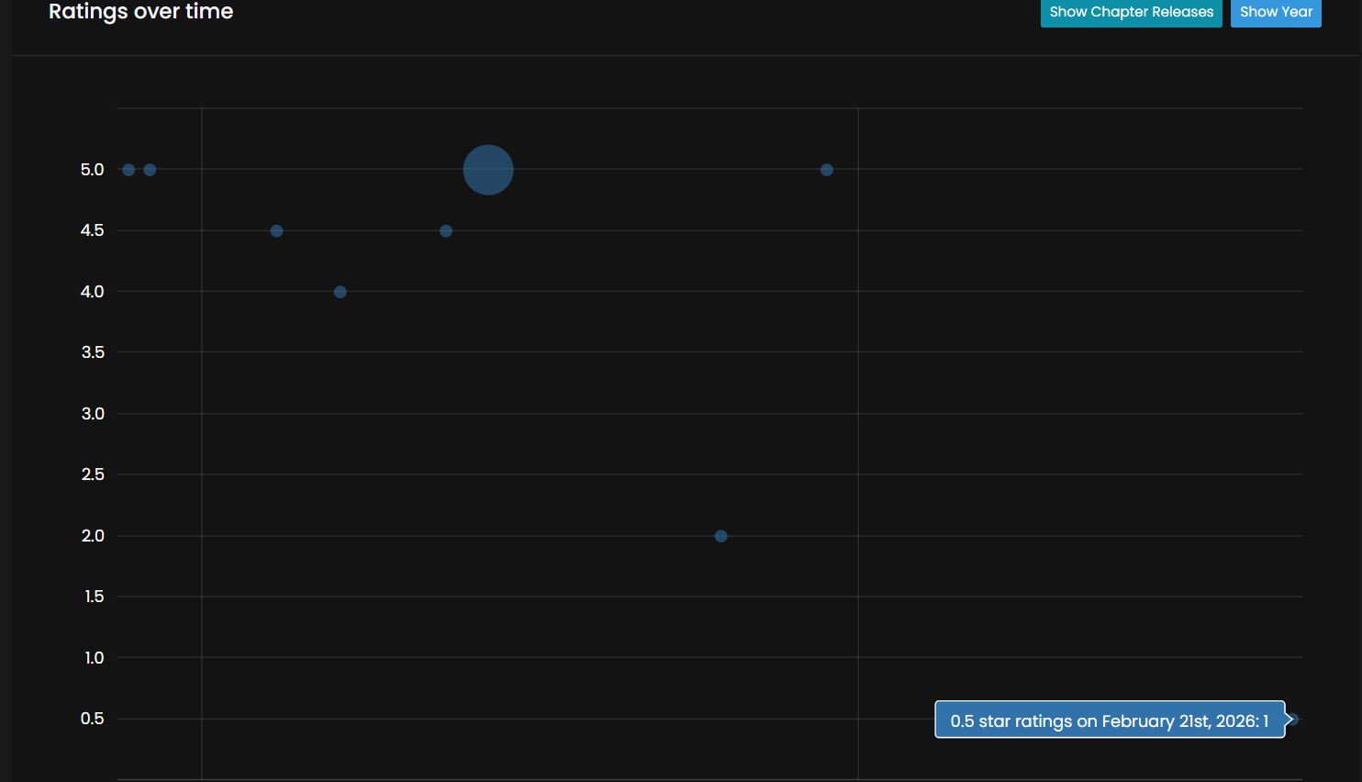Select the leftmost 5.0 rating dot

point(128,170)
